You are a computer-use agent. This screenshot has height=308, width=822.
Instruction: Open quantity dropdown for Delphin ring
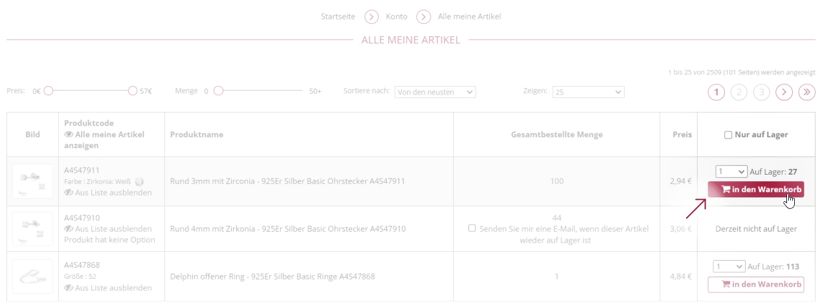[x=729, y=267]
